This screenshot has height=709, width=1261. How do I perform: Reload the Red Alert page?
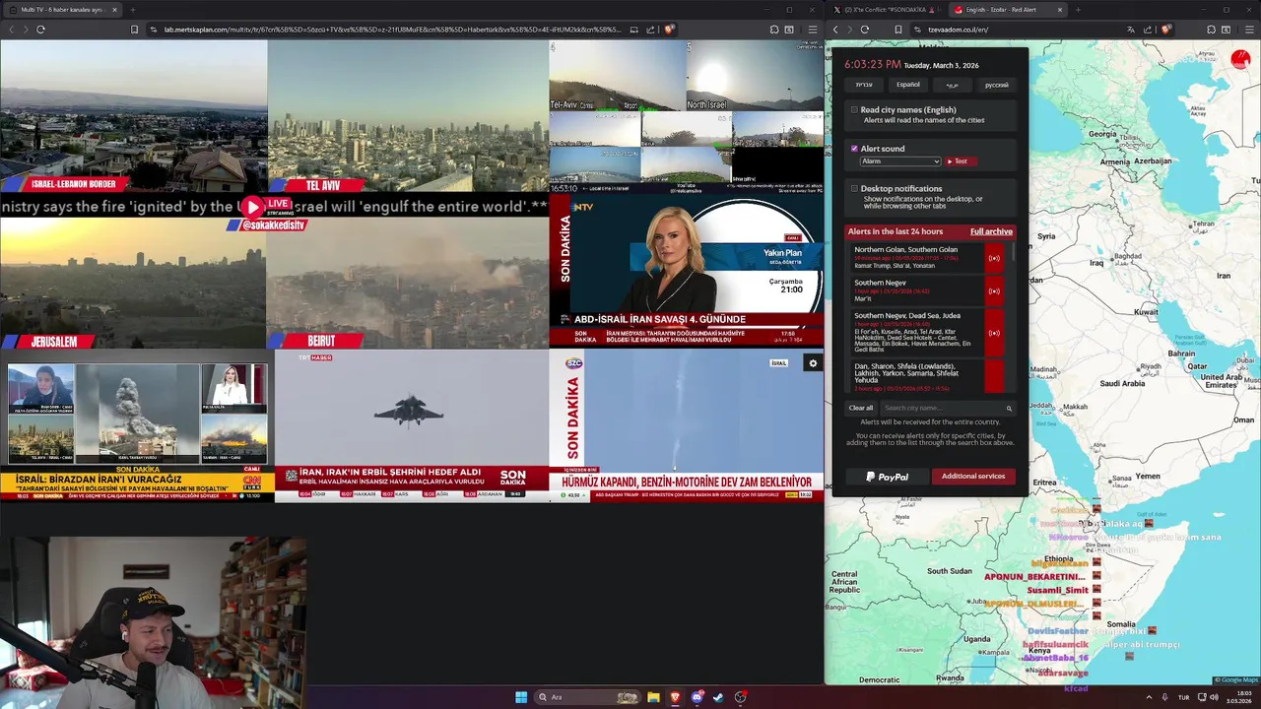pos(865,30)
